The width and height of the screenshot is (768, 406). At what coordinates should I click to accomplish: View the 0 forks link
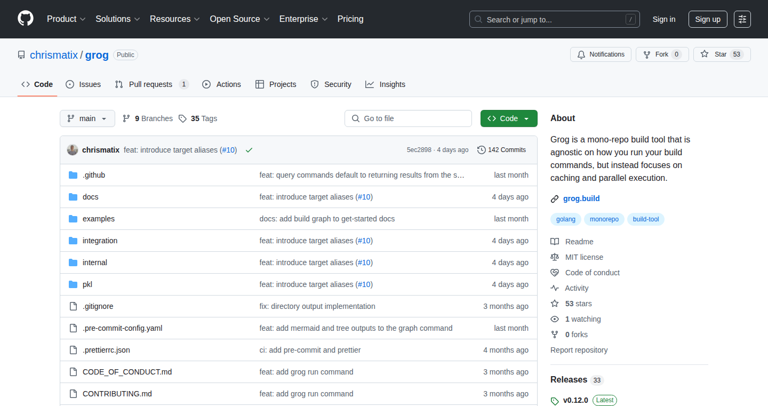[569, 335]
